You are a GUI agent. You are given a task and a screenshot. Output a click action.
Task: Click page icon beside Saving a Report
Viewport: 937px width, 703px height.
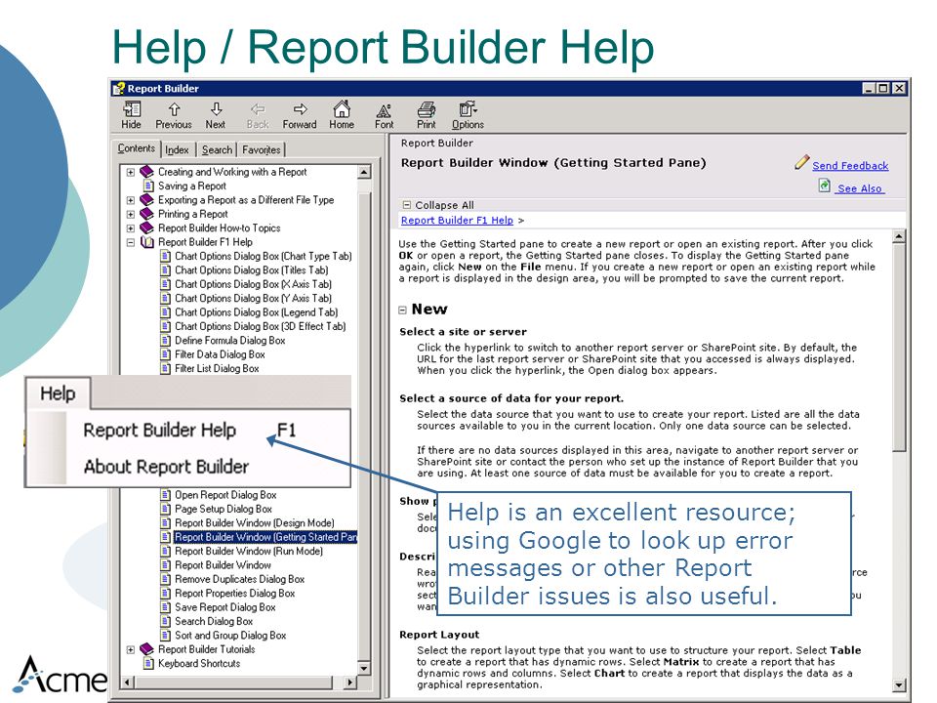point(148,186)
